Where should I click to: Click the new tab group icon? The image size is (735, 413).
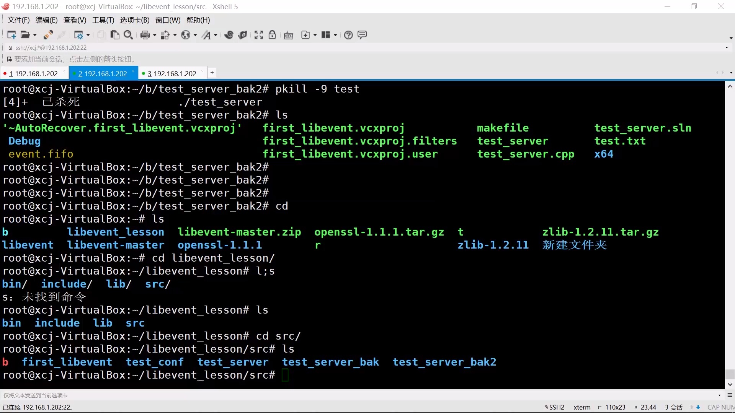point(305,35)
